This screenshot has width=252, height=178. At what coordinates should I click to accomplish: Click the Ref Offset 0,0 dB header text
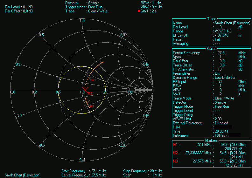pos(19,11)
